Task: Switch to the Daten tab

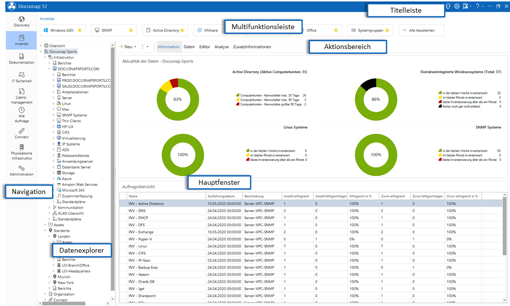Action: click(189, 47)
